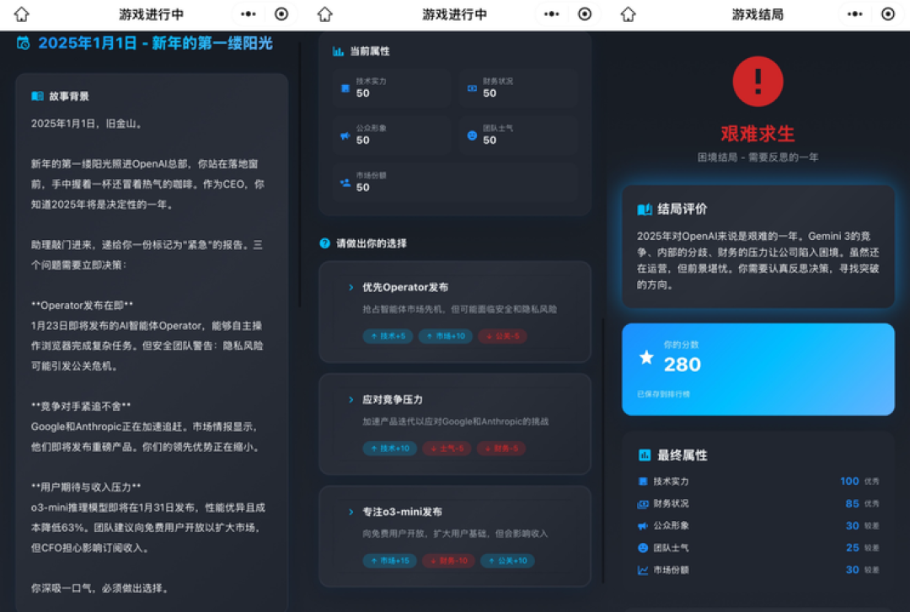Click calendar icon beside 2025年1月1日 heading

click(x=24, y=43)
